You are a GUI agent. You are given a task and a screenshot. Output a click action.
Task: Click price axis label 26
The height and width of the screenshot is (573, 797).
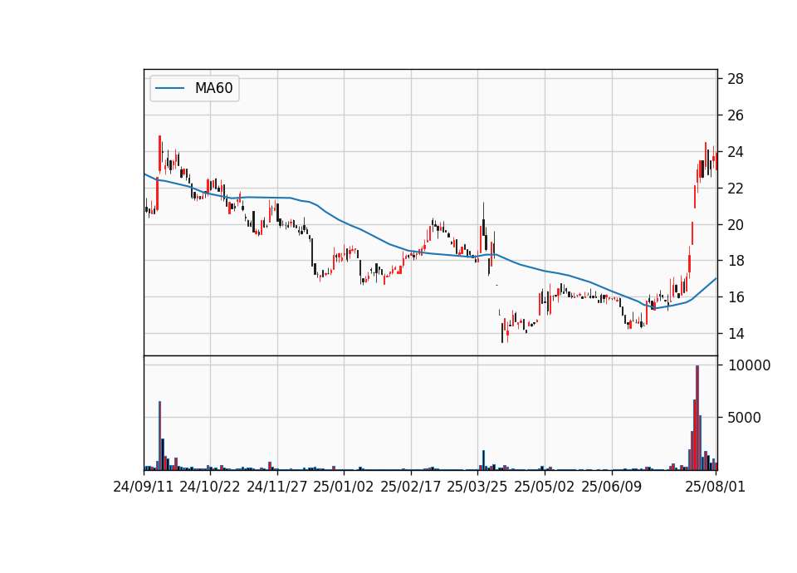click(x=736, y=115)
